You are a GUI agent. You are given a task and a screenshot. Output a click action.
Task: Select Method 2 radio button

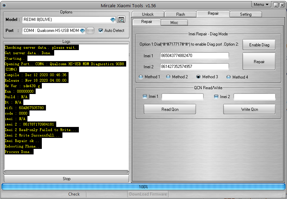coord(168,77)
